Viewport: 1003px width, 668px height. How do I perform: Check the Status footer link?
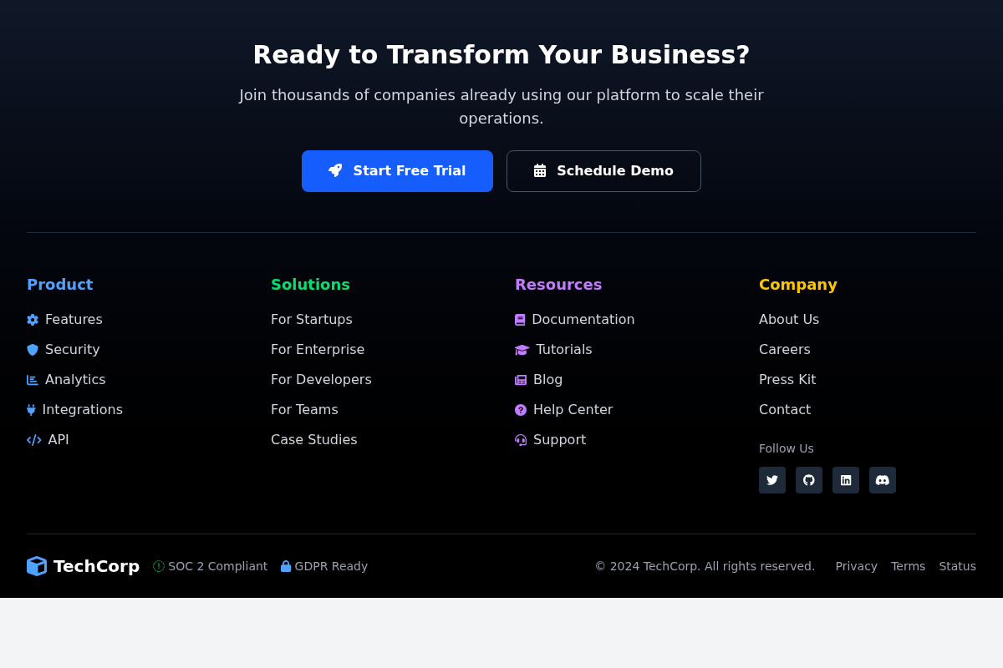pos(958,566)
